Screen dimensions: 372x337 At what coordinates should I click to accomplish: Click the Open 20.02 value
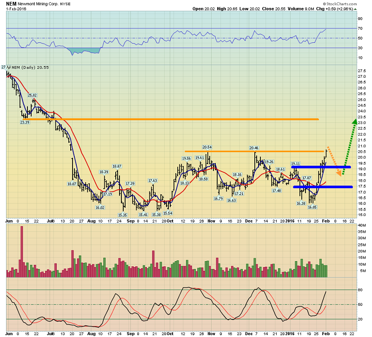click(204, 9)
